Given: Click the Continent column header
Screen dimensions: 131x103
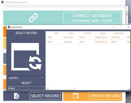Looking at the screenshot, I should (x=87, y=33).
